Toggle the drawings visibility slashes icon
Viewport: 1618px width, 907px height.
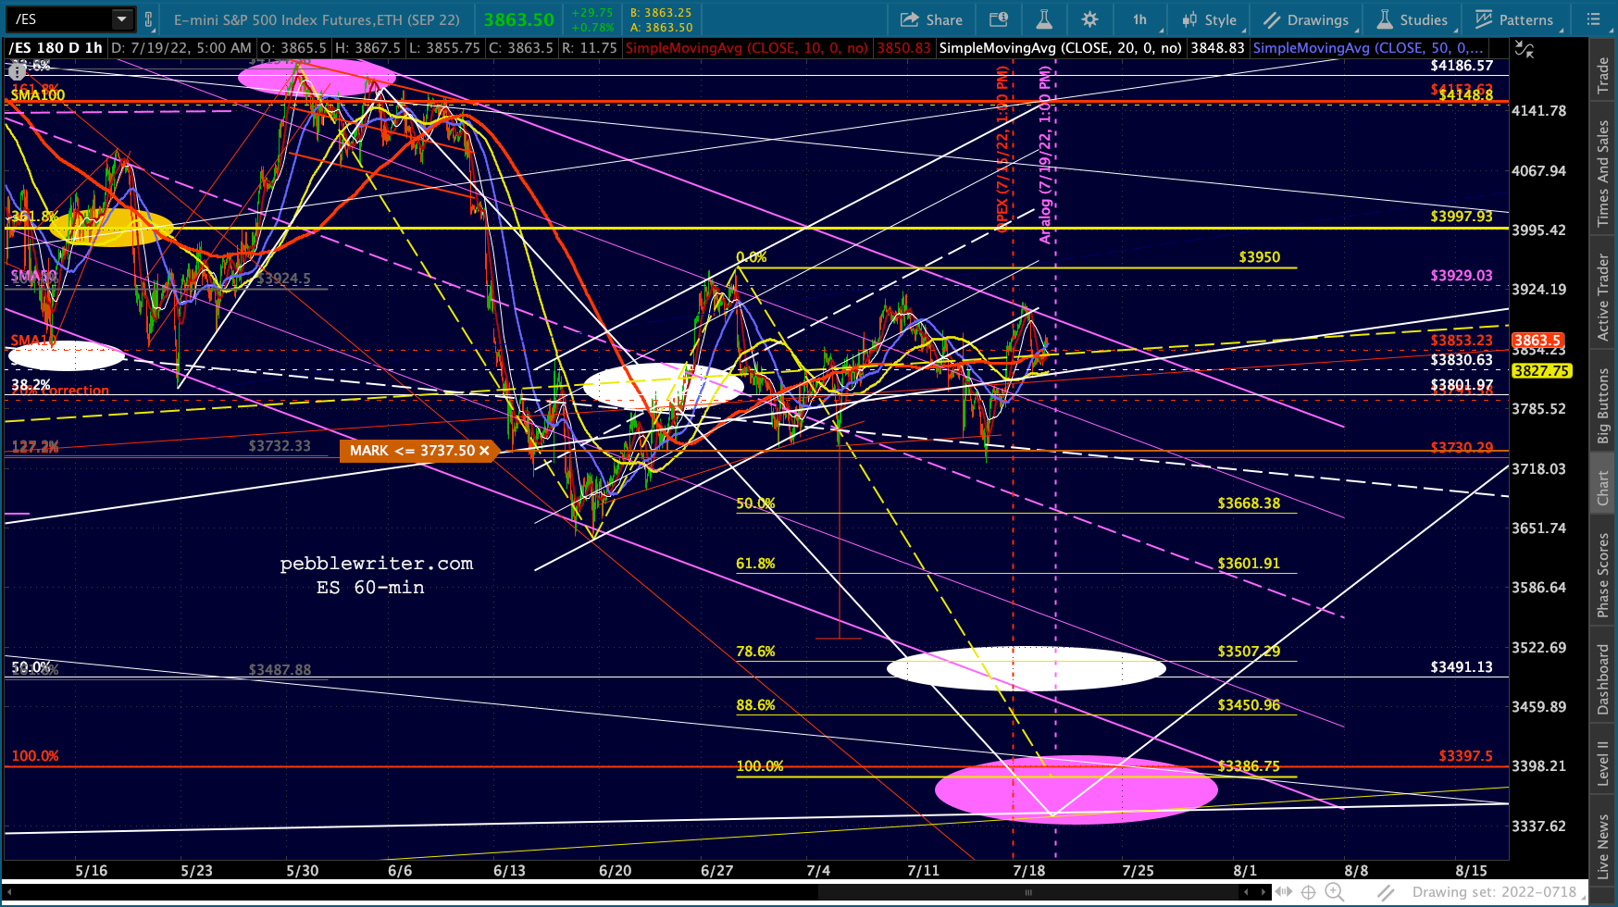1386,892
